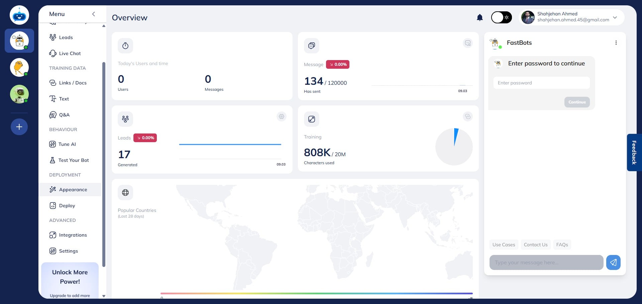This screenshot has width=642, height=304.
Task: Open message history icon on Message card corner
Action: (x=468, y=43)
